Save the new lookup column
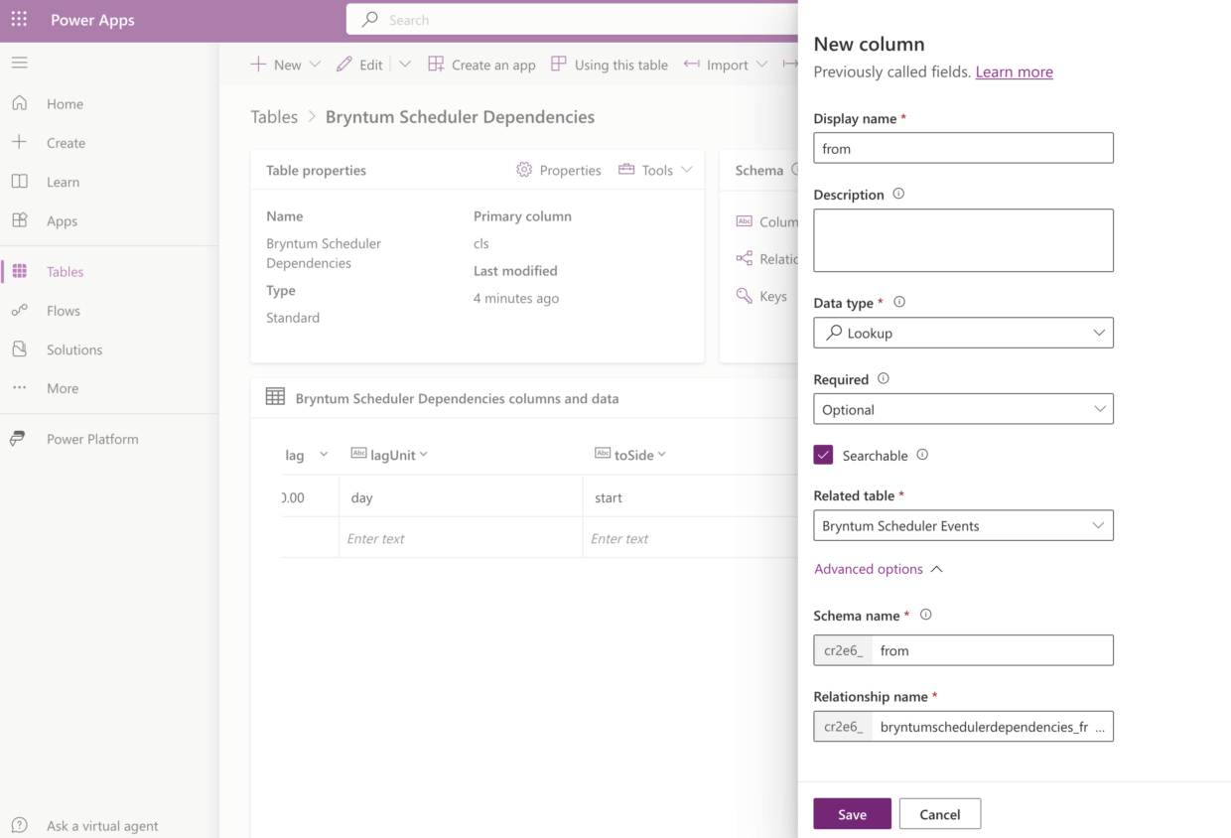Image resolution: width=1231 pixels, height=838 pixels. coord(852,813)
